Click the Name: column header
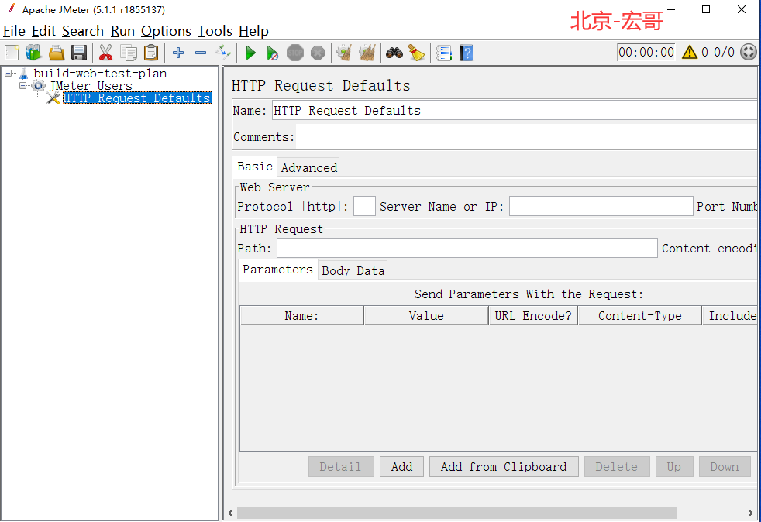Screen dimensions: 761x522 (x=302, y=315)
